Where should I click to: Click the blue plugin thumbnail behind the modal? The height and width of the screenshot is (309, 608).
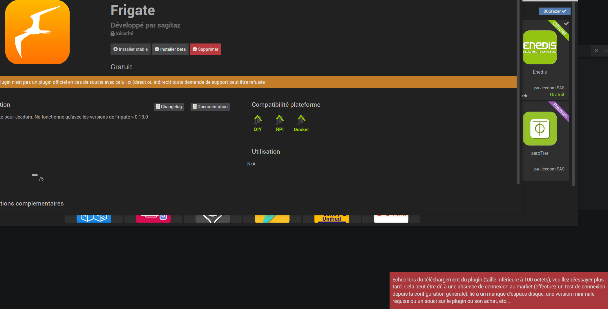pyautogui.click(x=94, y=219)
